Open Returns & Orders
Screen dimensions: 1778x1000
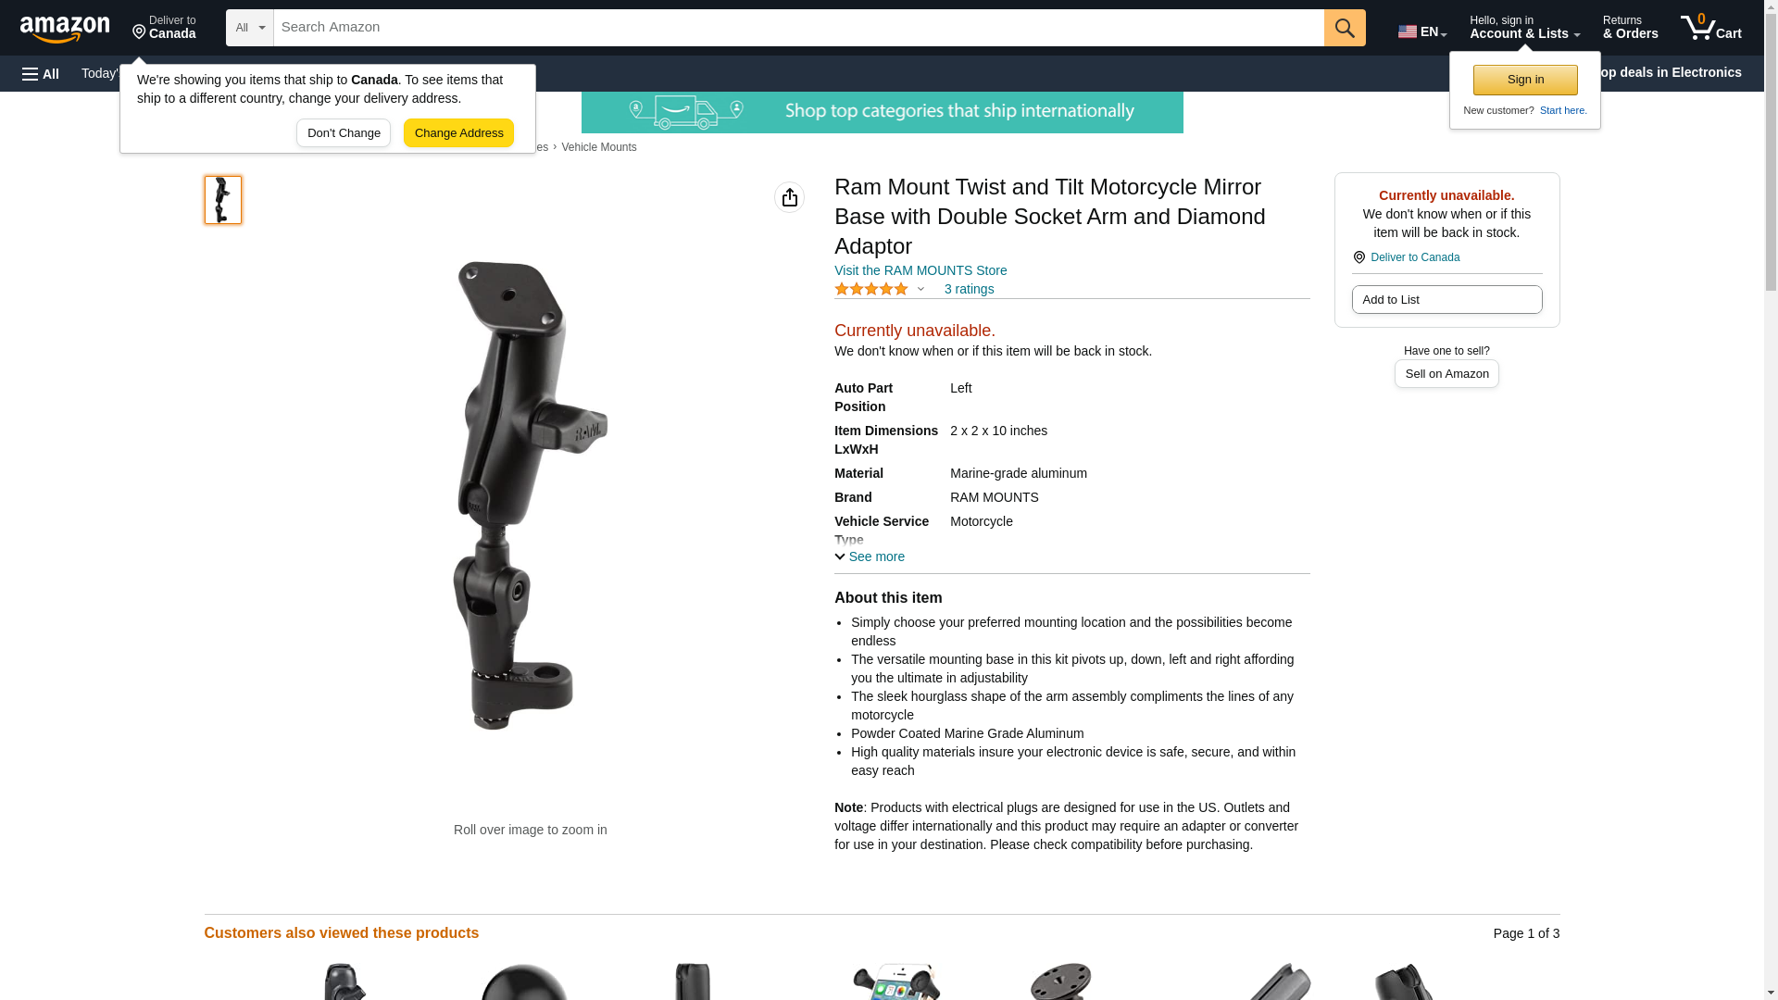coord(1630,28)
